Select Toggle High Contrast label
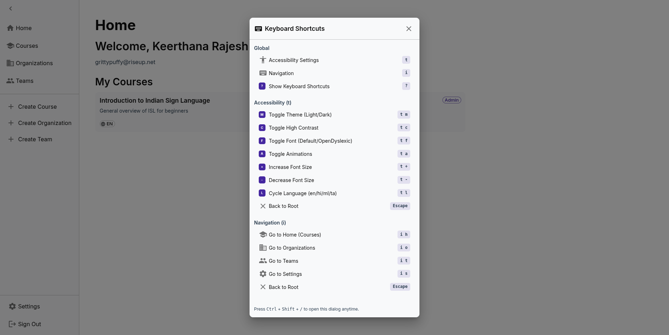 click(x=293, y=128)
